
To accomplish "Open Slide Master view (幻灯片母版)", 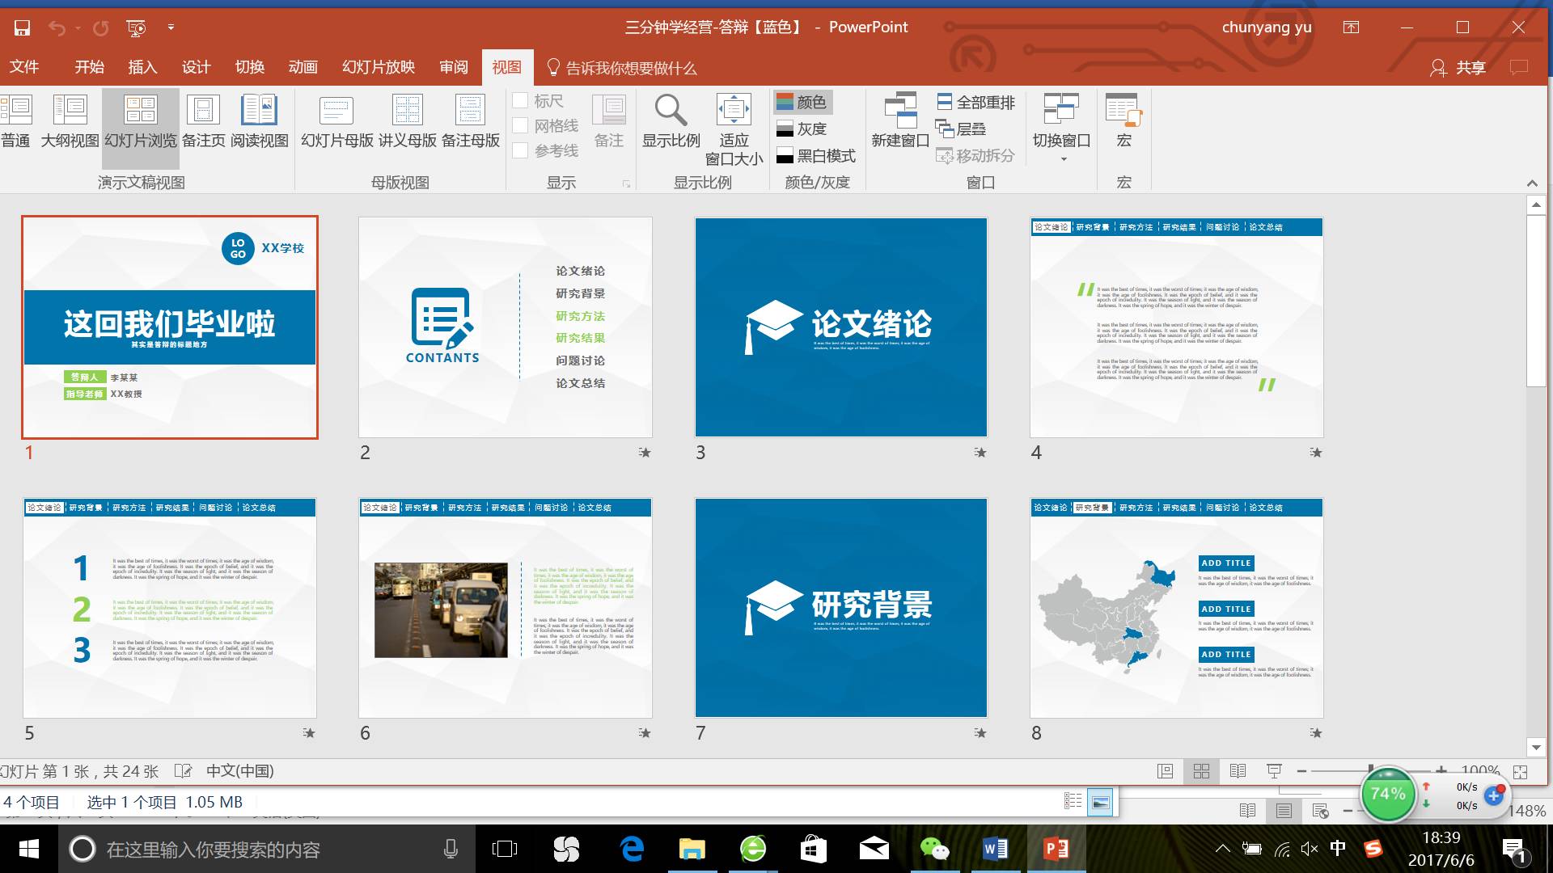I will [336, 120].
